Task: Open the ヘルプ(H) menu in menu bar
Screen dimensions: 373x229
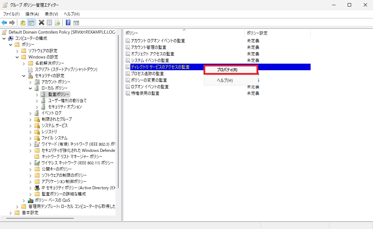Action: coord(72,14)
